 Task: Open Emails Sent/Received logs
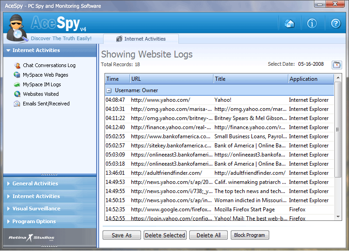tap(46, 104)
